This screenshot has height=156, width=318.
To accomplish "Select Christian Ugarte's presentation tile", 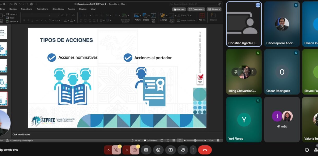I will tap(244, 24).
